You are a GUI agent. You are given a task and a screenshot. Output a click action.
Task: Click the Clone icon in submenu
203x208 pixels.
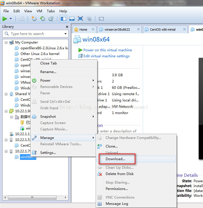click(100, 146)
